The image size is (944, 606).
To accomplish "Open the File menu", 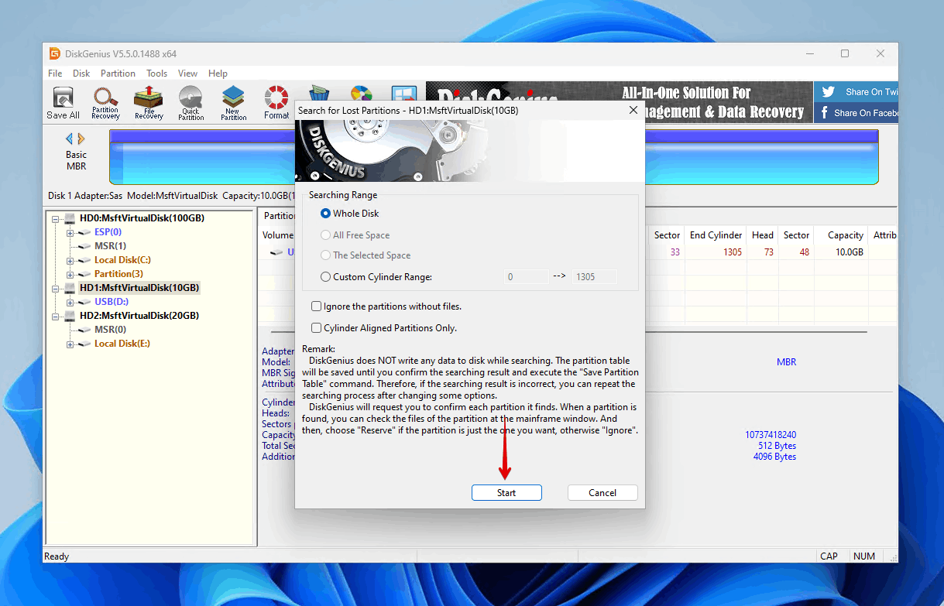I will [55, 74].
